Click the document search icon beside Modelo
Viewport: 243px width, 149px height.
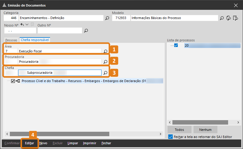(x=235, y=18)
